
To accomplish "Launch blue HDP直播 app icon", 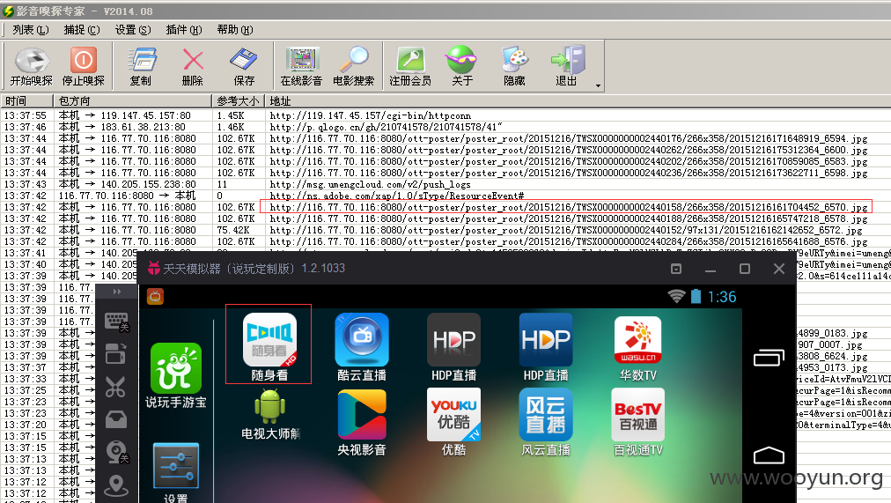I will pyautogui.click(x=546, y=347).
